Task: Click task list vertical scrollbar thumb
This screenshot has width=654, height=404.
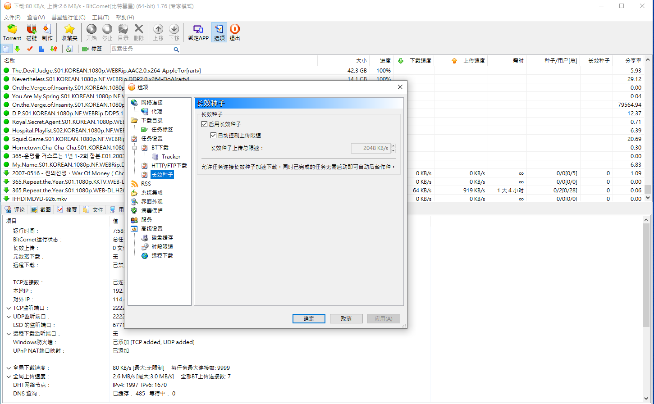Action: [648, 189]
